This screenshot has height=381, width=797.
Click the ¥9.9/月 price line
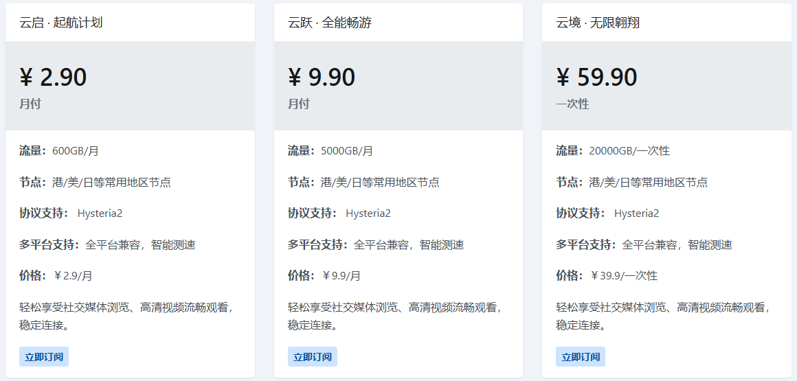click(x=341, y=276)
